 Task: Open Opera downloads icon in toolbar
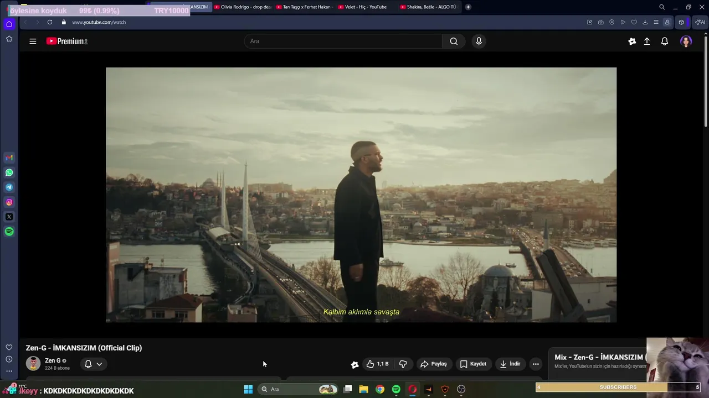[645, 22]
